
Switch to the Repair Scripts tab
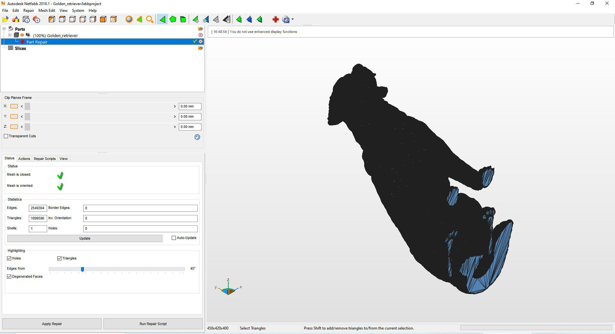(x=45, y=159)
